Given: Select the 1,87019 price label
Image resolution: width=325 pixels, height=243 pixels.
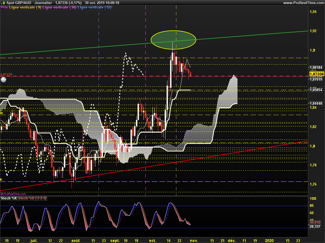Looking at the screenshot, I should pyautogui.click(x=316, y=79).
